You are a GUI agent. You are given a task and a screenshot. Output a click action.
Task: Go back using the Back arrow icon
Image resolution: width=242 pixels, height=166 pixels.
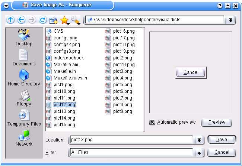21,20
